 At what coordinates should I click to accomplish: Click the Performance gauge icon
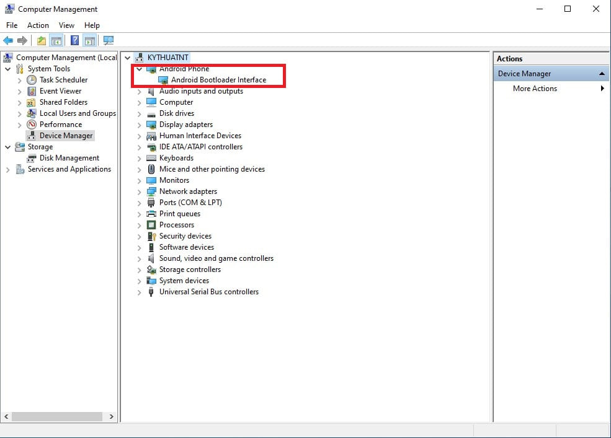pyautogui.click(x=32, y=125)
